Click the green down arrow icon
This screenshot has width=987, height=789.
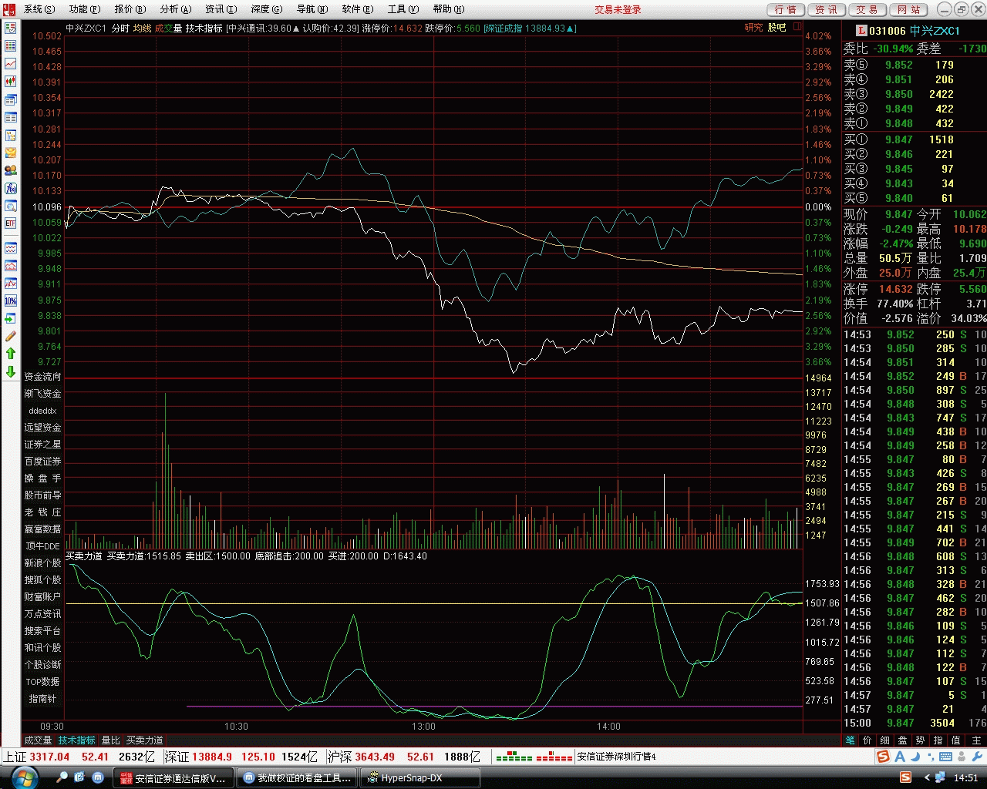(11, 372)
